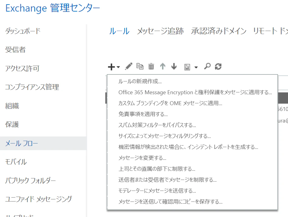Click the refresh icon

[218, 66]
